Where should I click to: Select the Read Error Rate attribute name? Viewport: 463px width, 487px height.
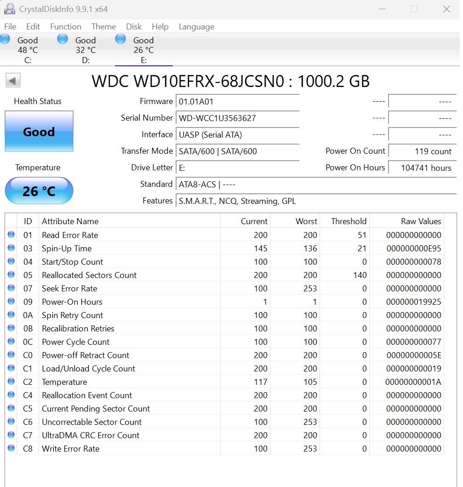click(70, 235)
